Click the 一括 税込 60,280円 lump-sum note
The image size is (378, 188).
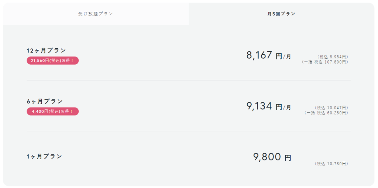[x=326, y=113]
